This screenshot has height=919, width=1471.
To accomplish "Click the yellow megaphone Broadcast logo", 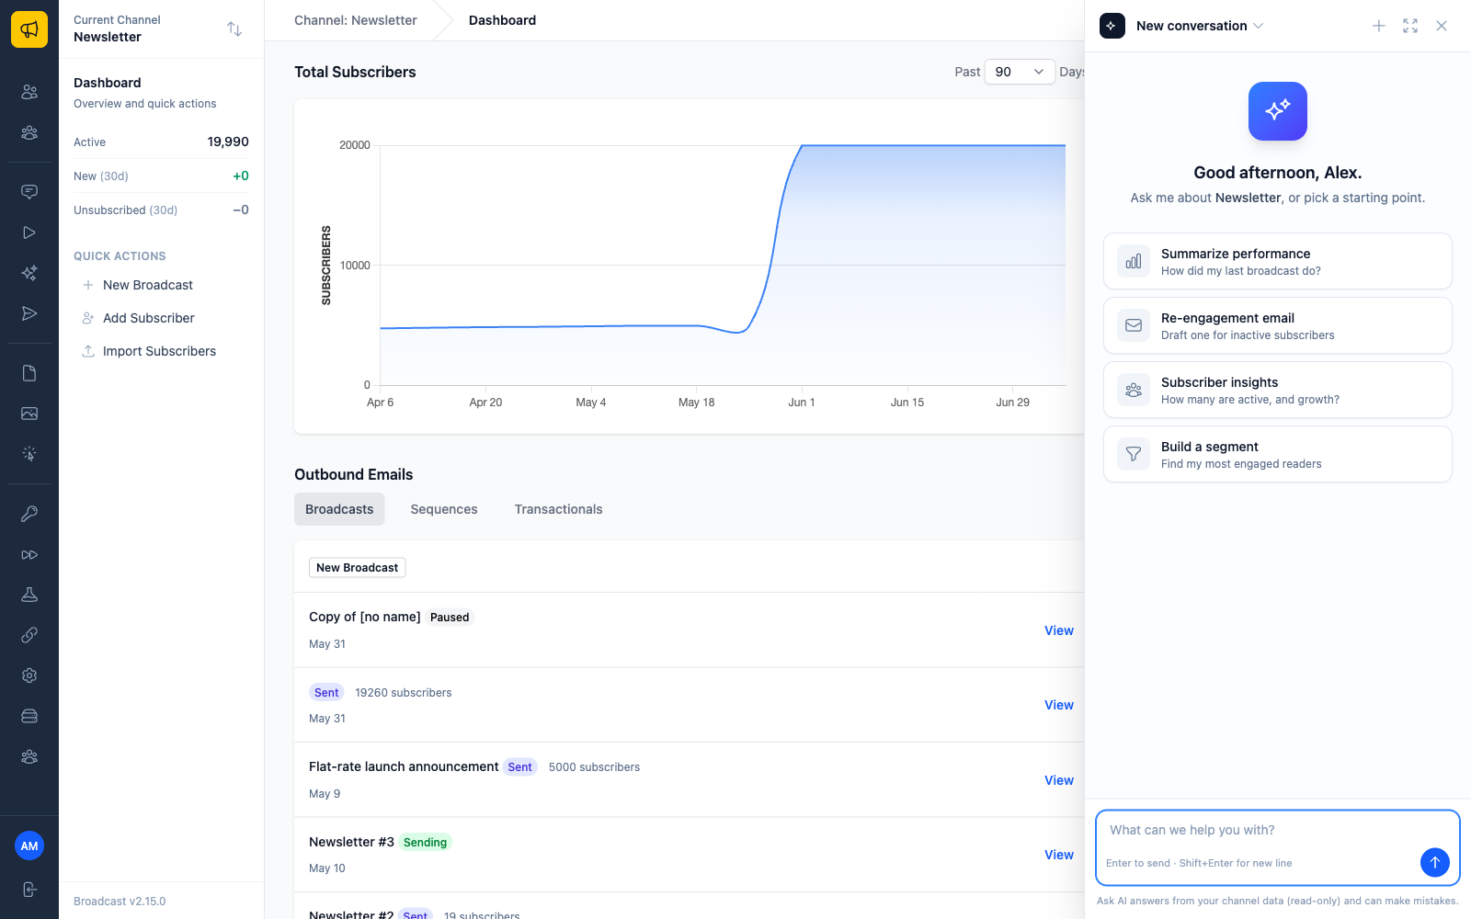I will pos(29,29).
